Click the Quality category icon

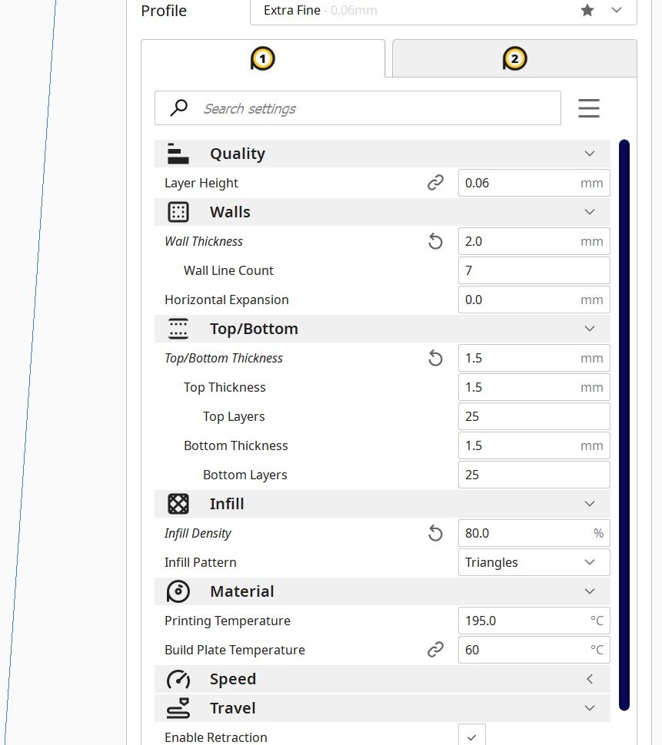178,154
